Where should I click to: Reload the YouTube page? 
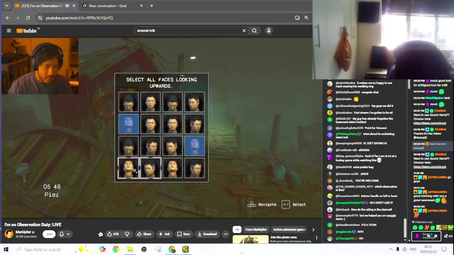point(28,18)
